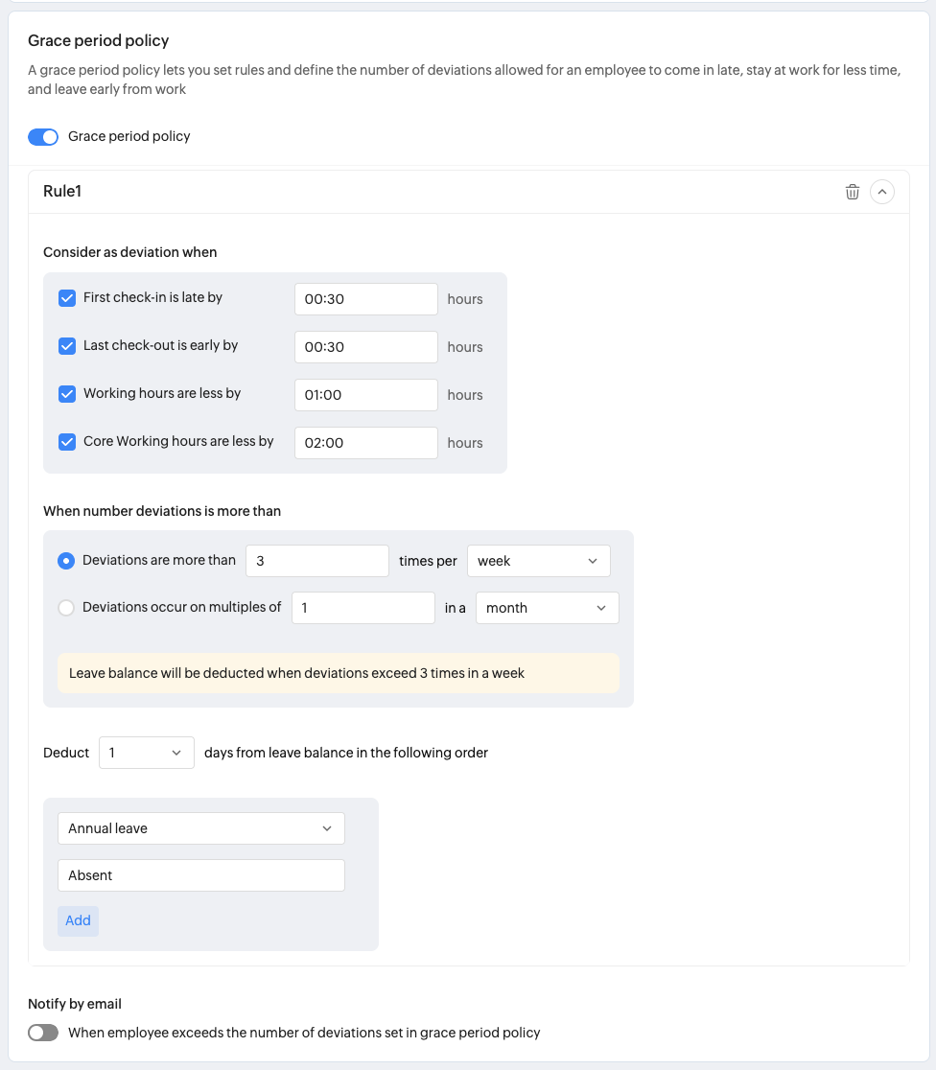Uncheck Working hours are less by
Image resolution: width=936 pixels, height=1070 pixels.
pos(67,394)
